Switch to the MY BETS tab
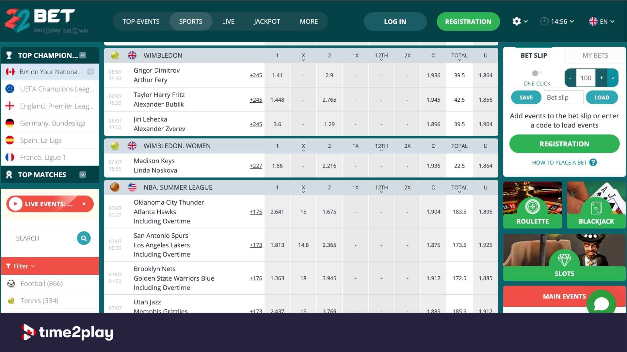This screenshot has width=627, height=352. [595, 55]
